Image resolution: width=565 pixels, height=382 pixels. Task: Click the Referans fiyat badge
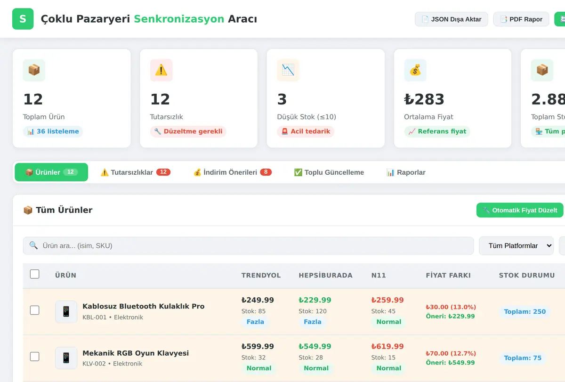click(x=437, y=131)
